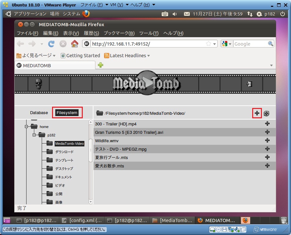Switch to the config.xml taskbar window

tap(82, 220)
